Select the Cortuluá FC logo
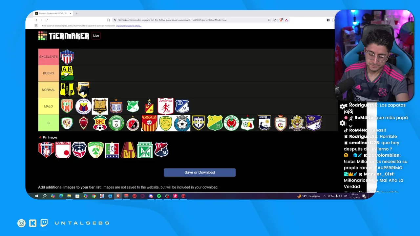 (231, 123)
